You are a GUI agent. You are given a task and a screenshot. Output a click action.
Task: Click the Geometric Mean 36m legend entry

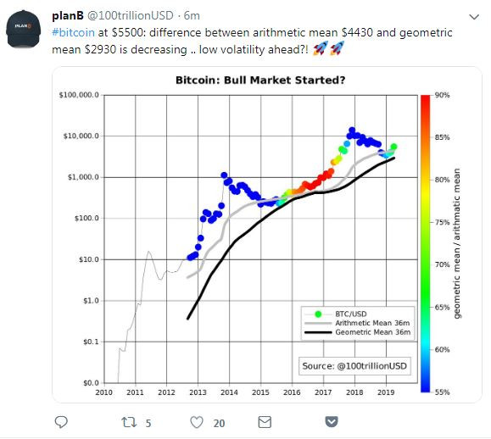pos(357,332)
